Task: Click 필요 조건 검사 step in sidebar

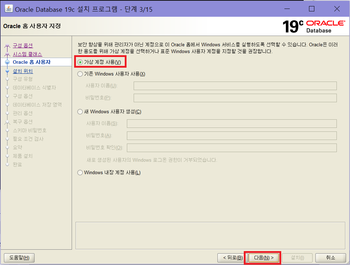Action: tap(28, 139)
